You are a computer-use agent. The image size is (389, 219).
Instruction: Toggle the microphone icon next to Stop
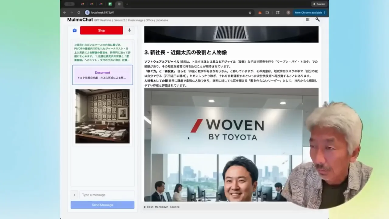coord(129,30)
